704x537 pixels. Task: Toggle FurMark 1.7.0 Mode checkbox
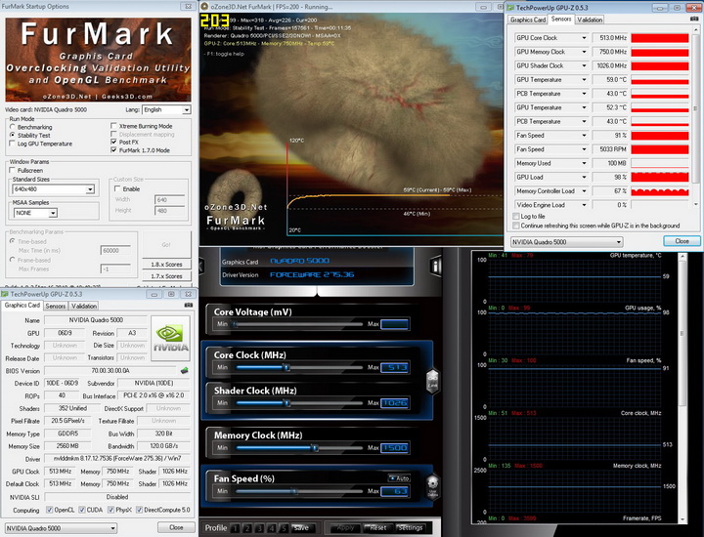[113, 150]
